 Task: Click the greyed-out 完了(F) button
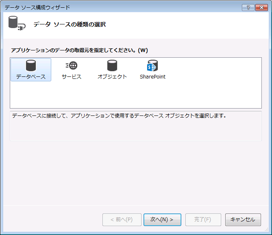click(x=203, y=220)
